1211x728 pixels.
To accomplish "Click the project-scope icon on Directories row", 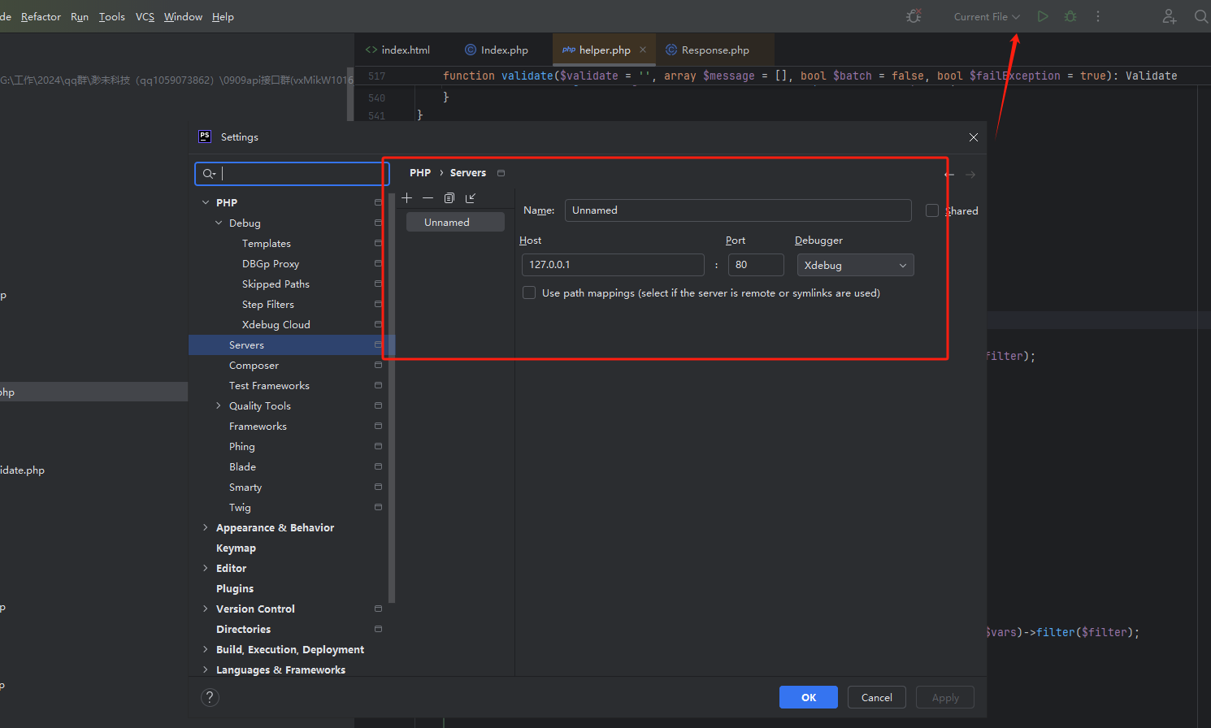I will (x=378, y=629).
